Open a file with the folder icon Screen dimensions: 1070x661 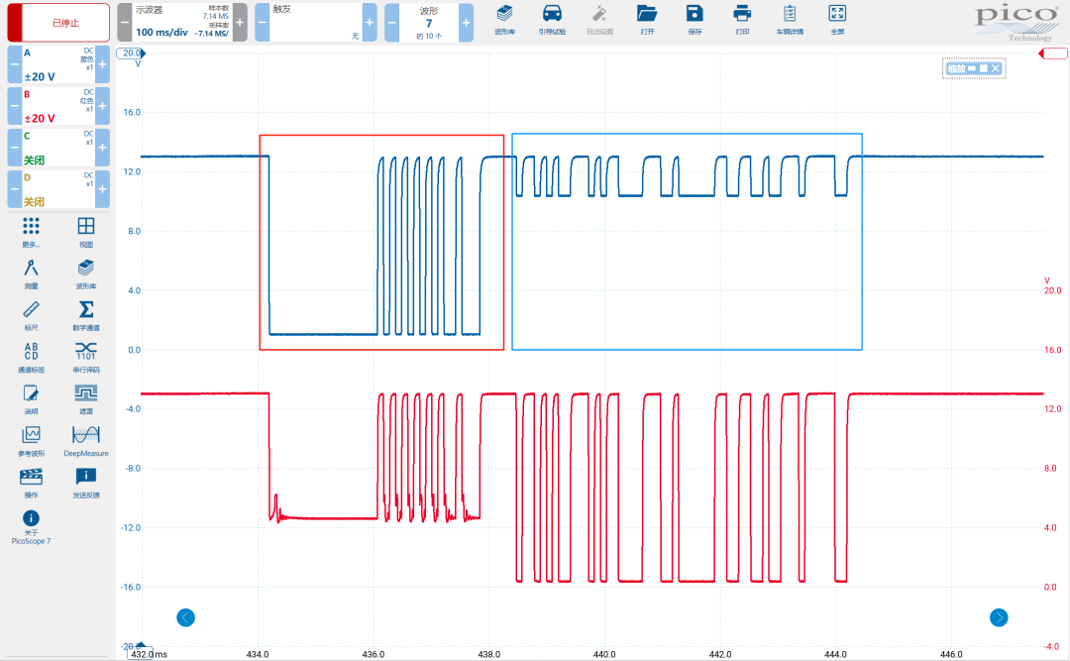click(647, 20)
